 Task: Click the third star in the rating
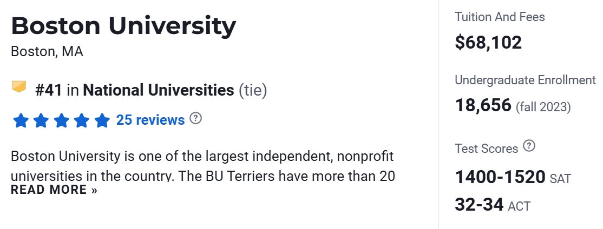pyautogui.click(x=61, y=120)
